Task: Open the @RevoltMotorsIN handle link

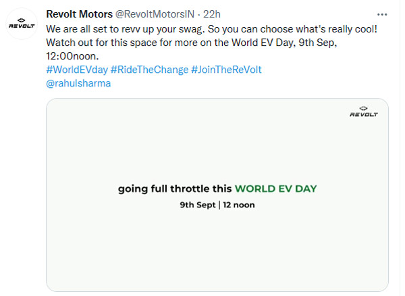Action: click(155, 14)
